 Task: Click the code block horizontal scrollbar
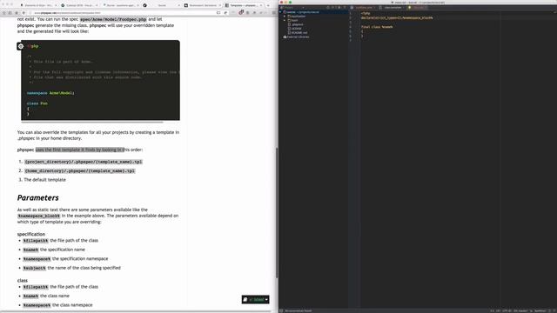coord(92,122)
